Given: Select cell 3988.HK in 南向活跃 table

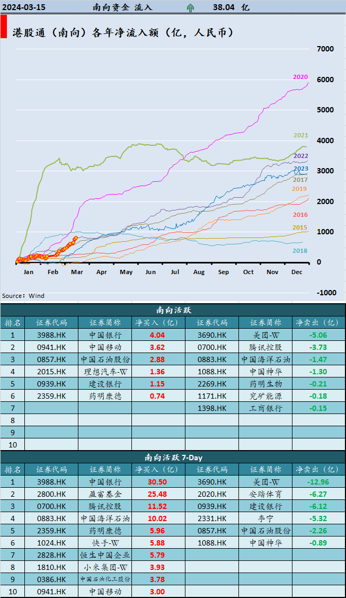Looking at the screenshot, I should click(51, 335).
